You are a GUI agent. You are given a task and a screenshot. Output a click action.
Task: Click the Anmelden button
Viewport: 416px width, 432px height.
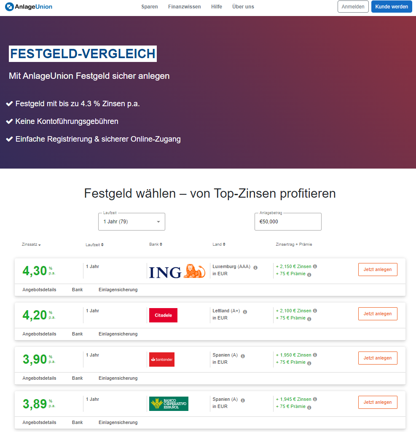pyautogui.click(x=353, y=7)
